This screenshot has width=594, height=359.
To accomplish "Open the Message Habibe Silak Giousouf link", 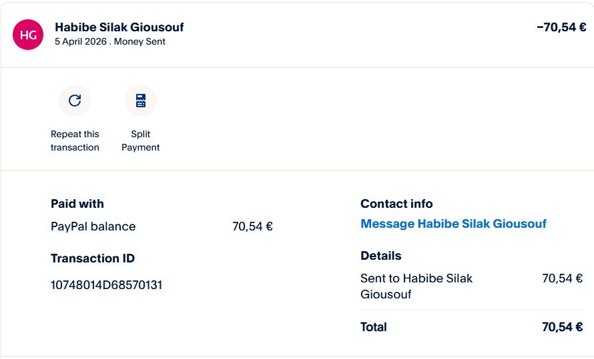I will (x=453, y=224).
